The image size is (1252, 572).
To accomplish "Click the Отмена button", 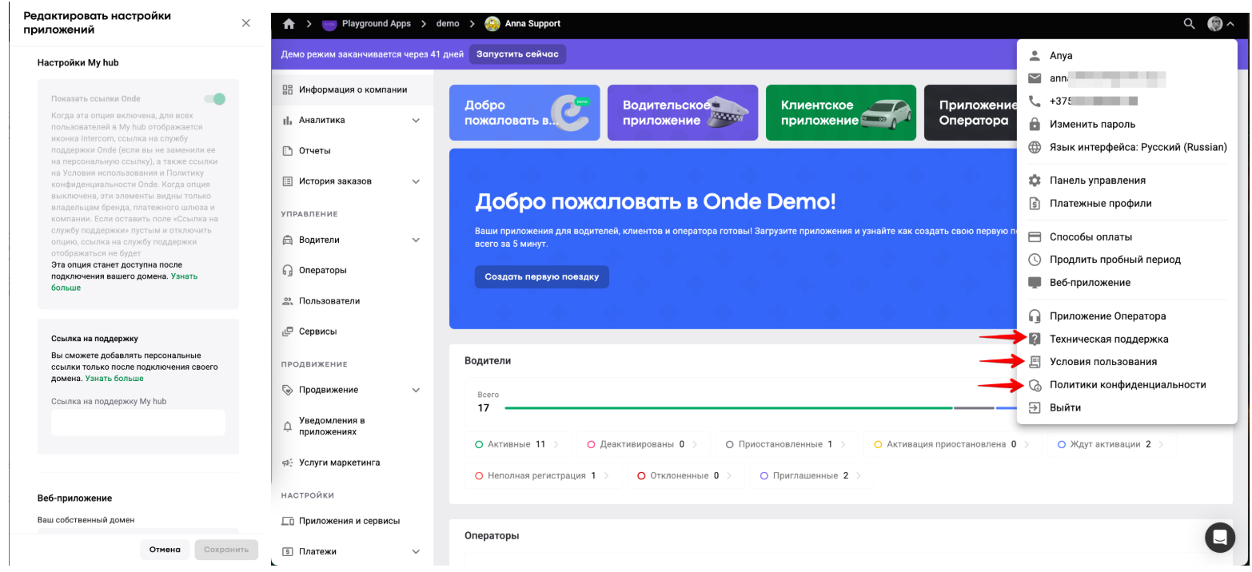I will coord(165,550).
